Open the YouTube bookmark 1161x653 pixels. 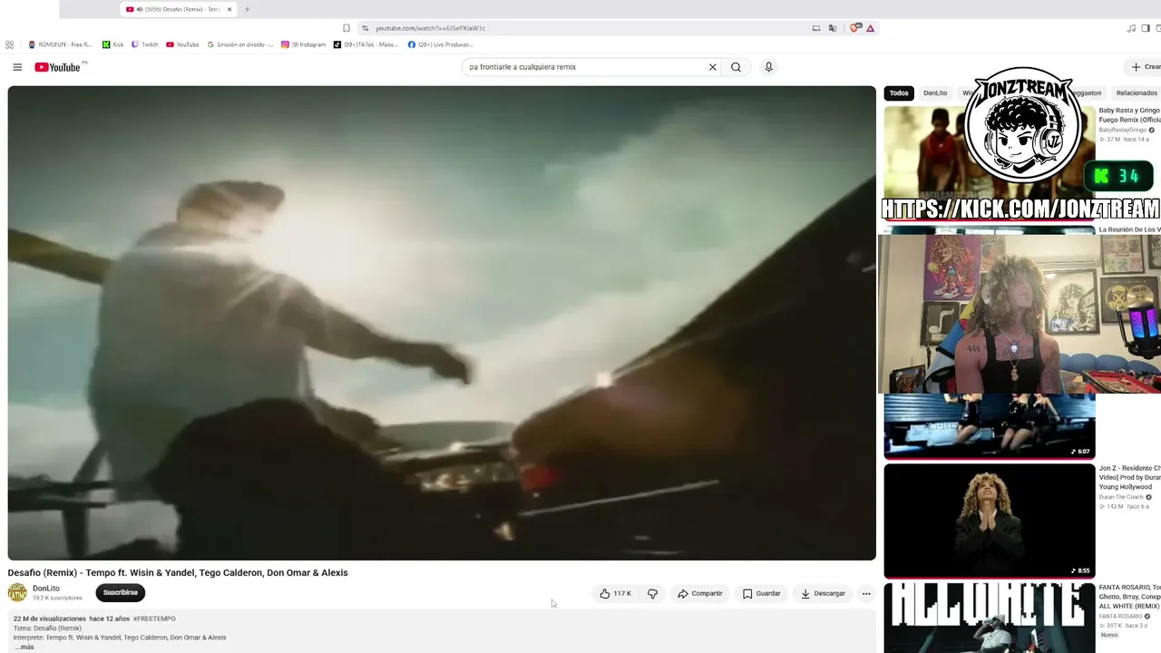pyautogui.click(x=182, y=44)
